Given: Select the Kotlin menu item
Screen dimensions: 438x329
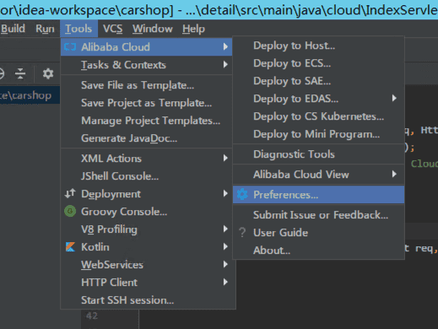Looking at the screenshot, I should 146,247.
